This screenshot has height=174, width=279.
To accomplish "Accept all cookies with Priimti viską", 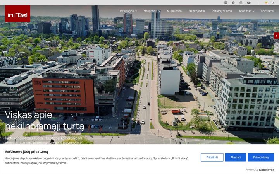I will click(x=261, y=157).
